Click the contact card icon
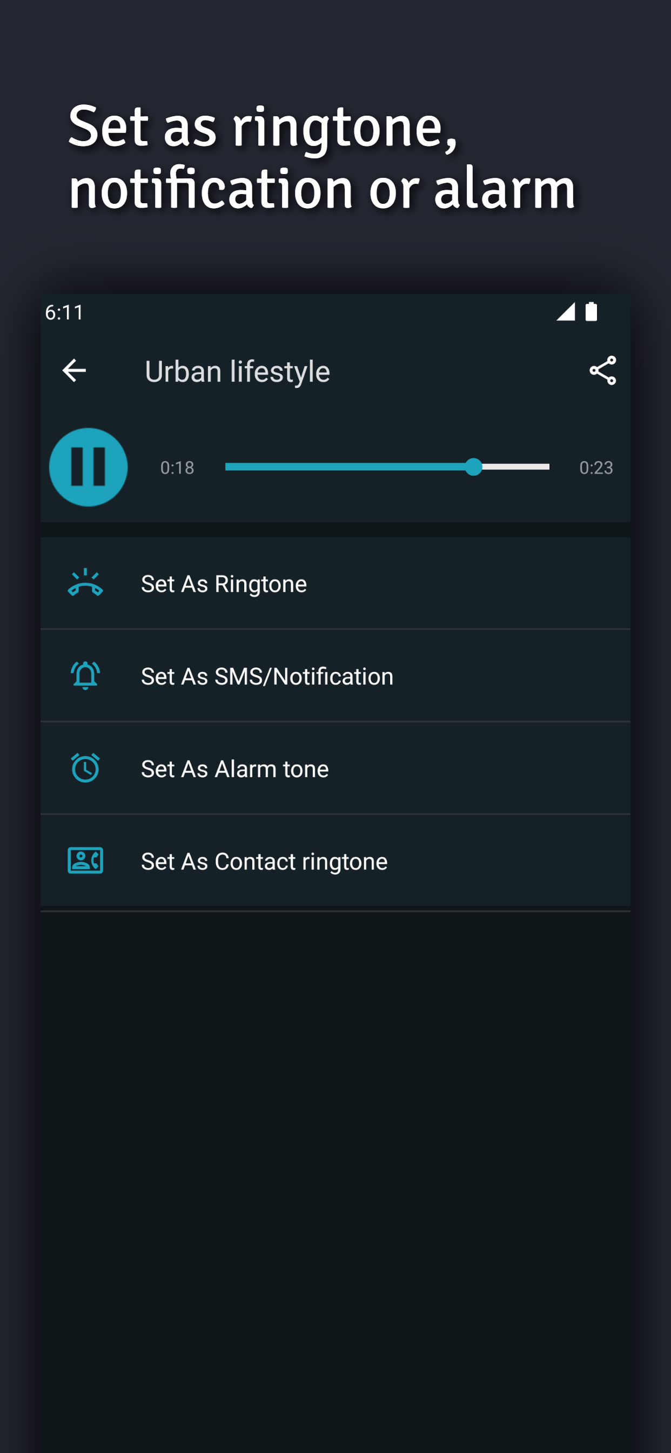 click(x=85, y=861)
